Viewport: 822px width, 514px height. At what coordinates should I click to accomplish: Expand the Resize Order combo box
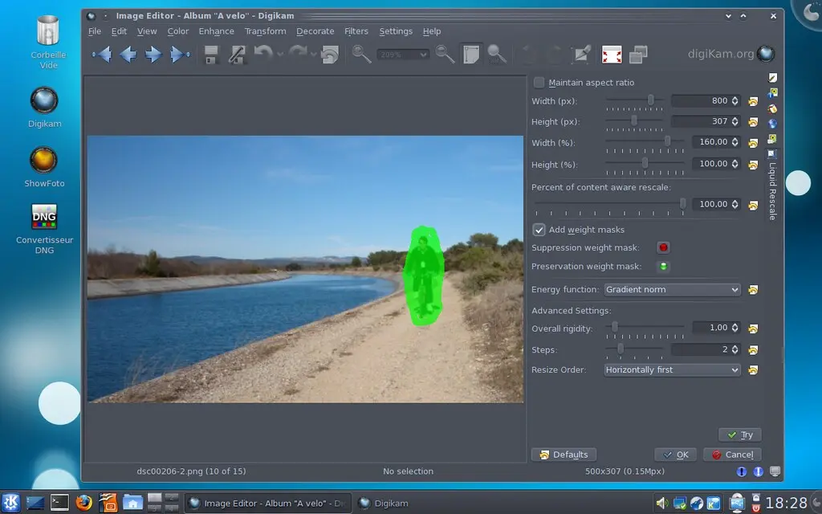[x=671, y=370]
